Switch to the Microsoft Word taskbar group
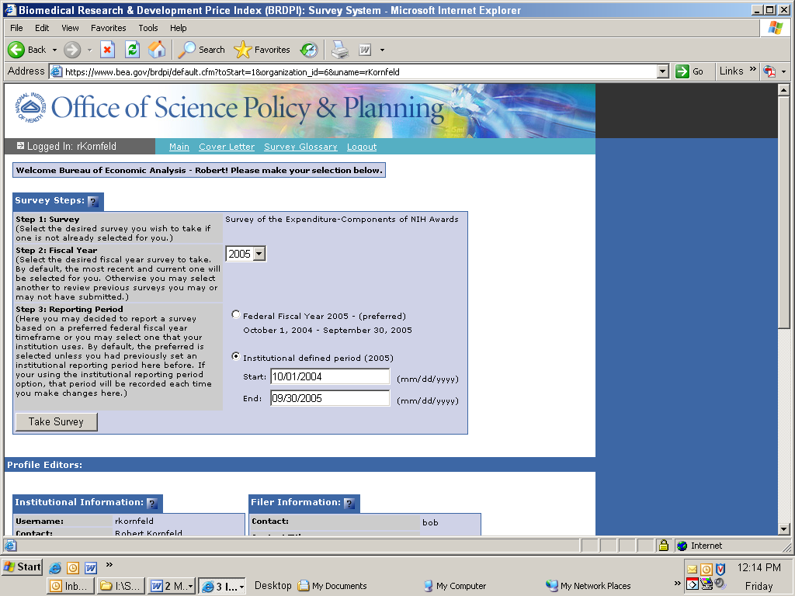 tap(172, 587)
